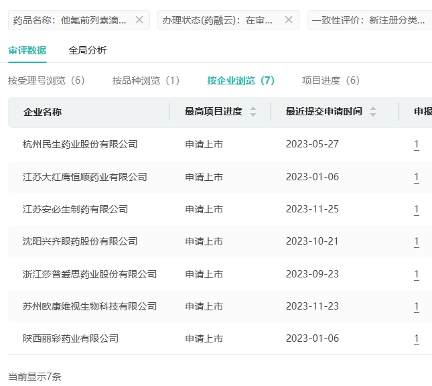This screenshot has width=432, height=386.
Task: Click the 一致性评价 filter tag
Action: coord(368,20)
